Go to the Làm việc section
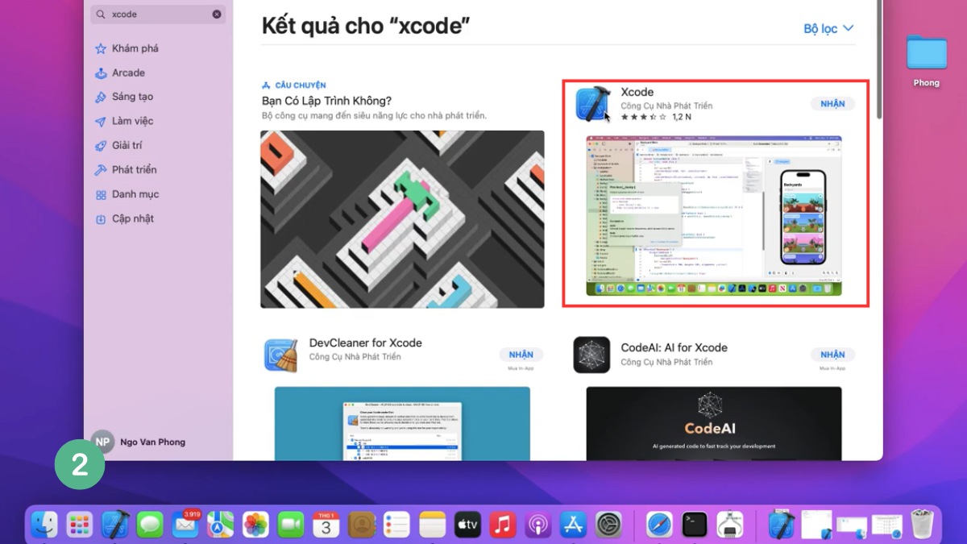Screen dimensions: 967x544 123,121
